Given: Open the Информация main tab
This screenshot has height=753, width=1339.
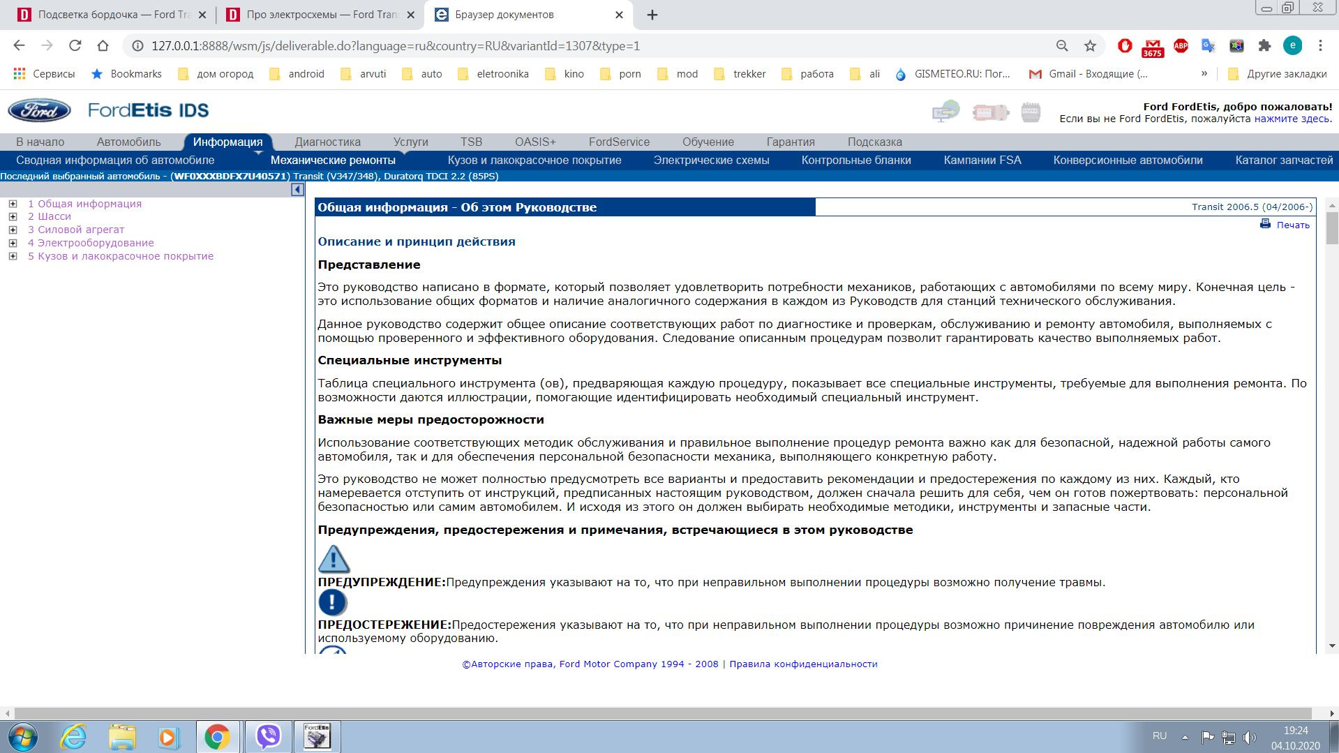Looking at the screenshot, I should (227, 142).
